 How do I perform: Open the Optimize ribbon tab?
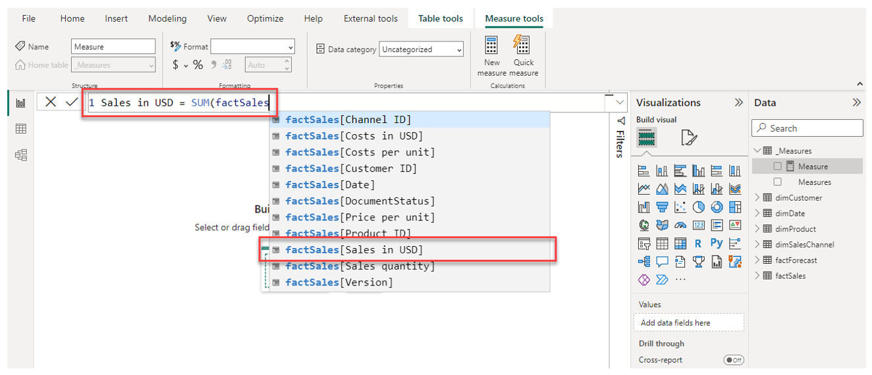click(x=265, y=18)
